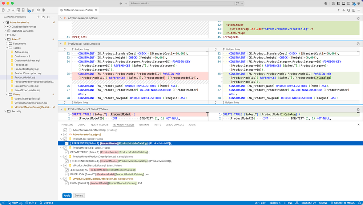
Task: Switch to the Output tab
Action: [x=82, y=125]
